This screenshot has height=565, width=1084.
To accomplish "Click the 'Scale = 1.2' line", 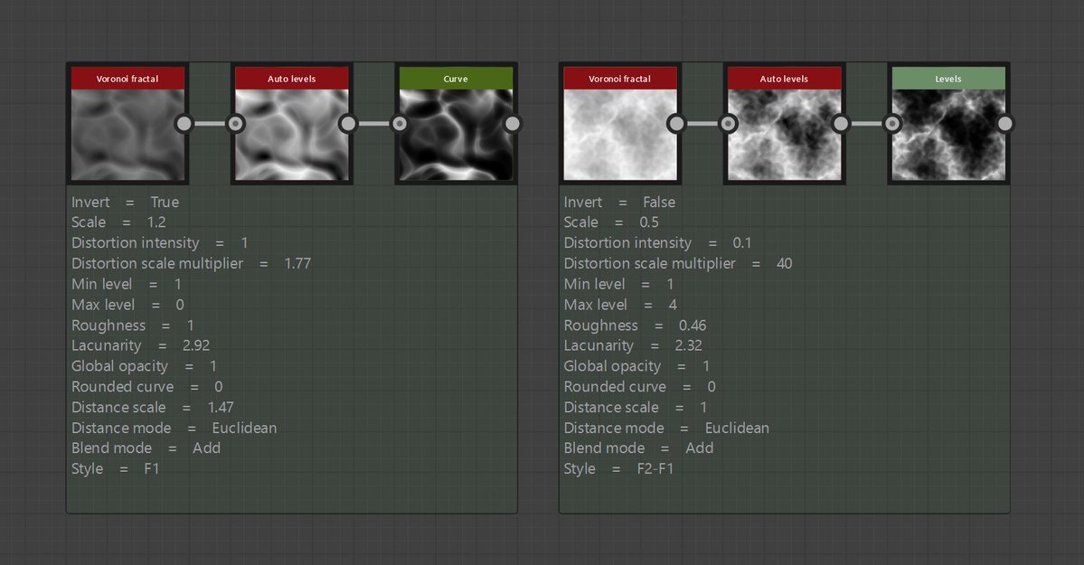I will [x=118, y=222].
